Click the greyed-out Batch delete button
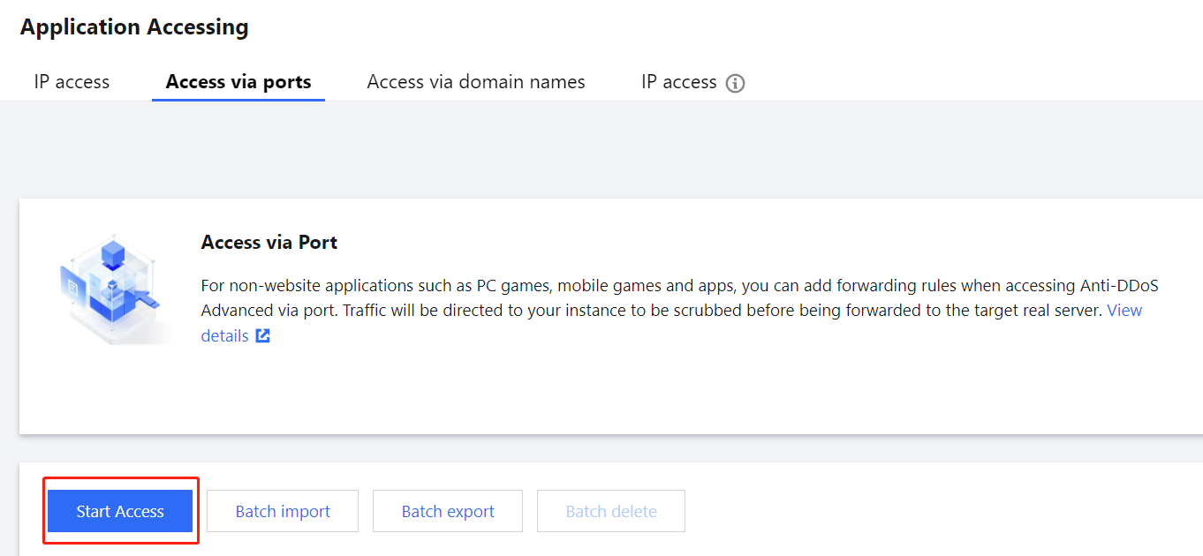 click(x=611, y=511)
